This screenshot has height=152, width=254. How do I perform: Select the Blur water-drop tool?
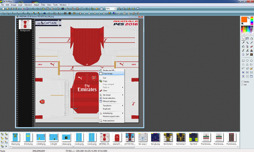pos(243,54)
